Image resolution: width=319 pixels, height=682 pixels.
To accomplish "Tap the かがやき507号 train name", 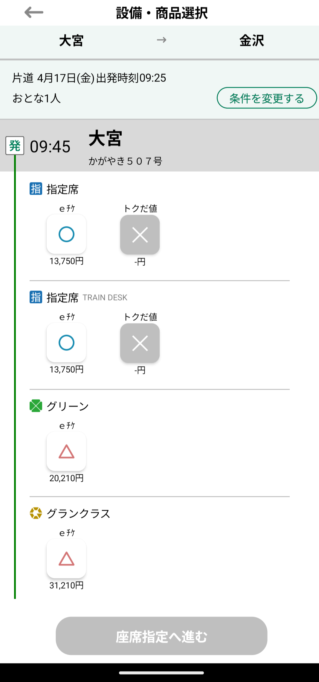I will 125,161.
